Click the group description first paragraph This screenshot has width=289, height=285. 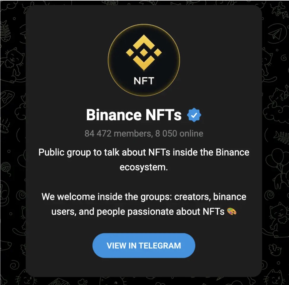pyautogui.click(x=144, y=159)
